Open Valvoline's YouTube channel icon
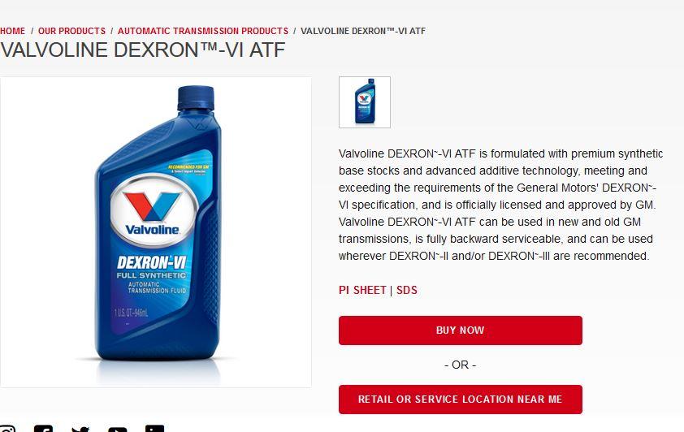The image size is (684, 432). pyautogui.click(x=118, y=430)
